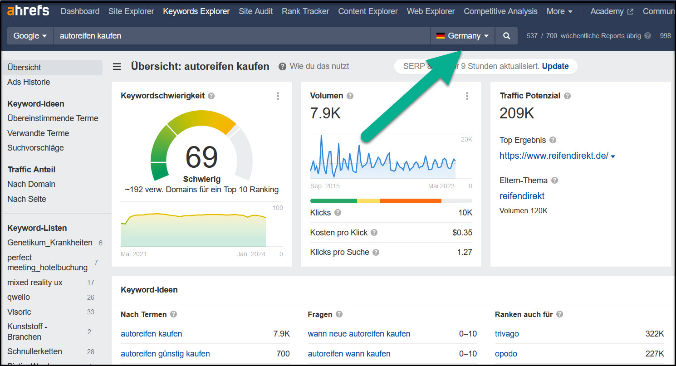
Task: Open https://www.reifendirekt.de/ top result link
Action: point(554,156)
